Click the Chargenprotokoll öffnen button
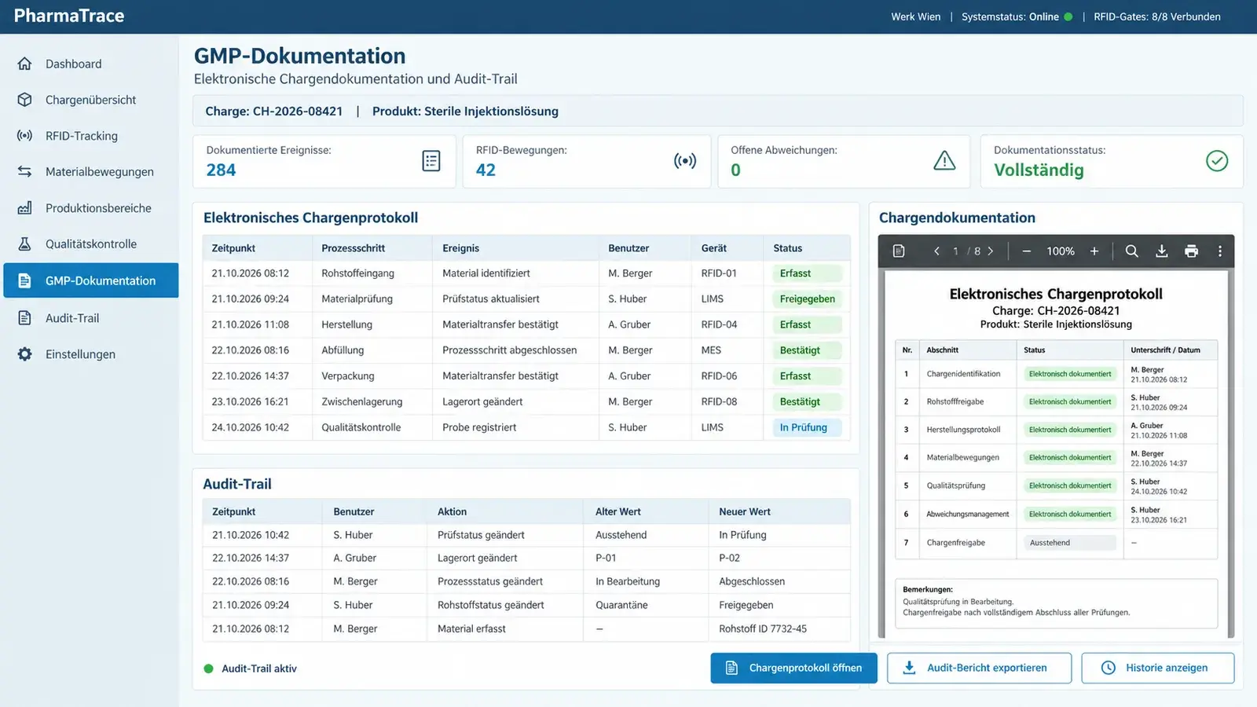1257x707 pixels. [x=793, y=668]
